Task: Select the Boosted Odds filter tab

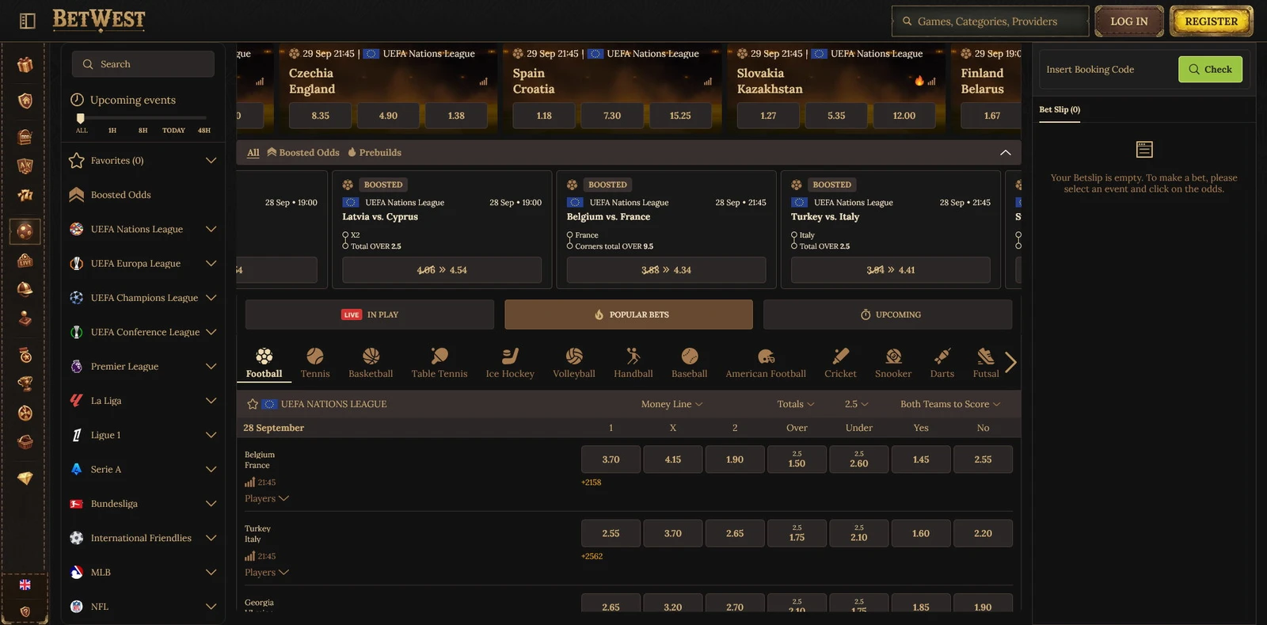Action: pyautogui.click(x=303, y=153)
